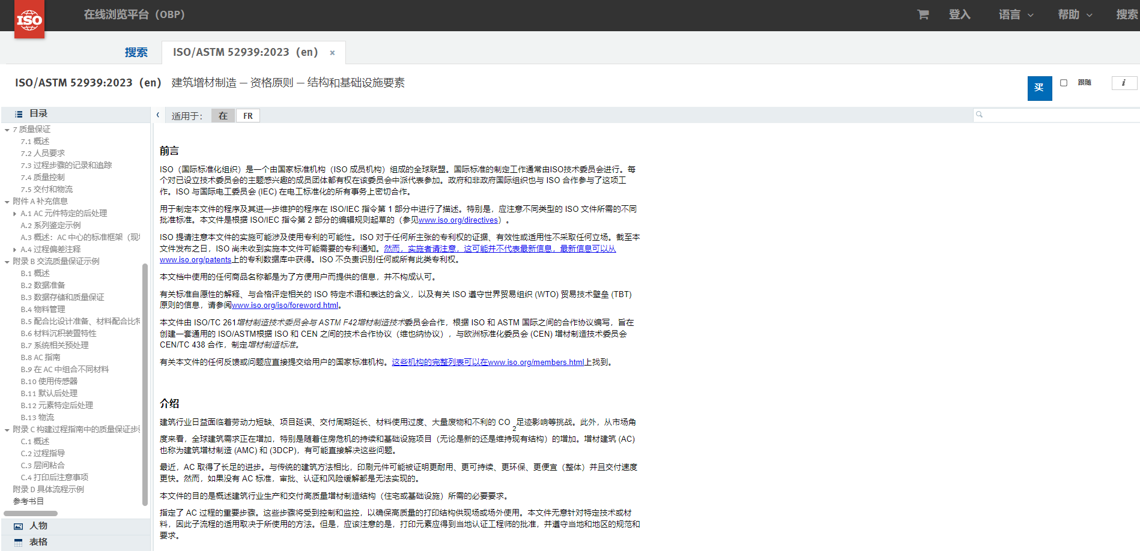Click the info 'i' button

1124,83
